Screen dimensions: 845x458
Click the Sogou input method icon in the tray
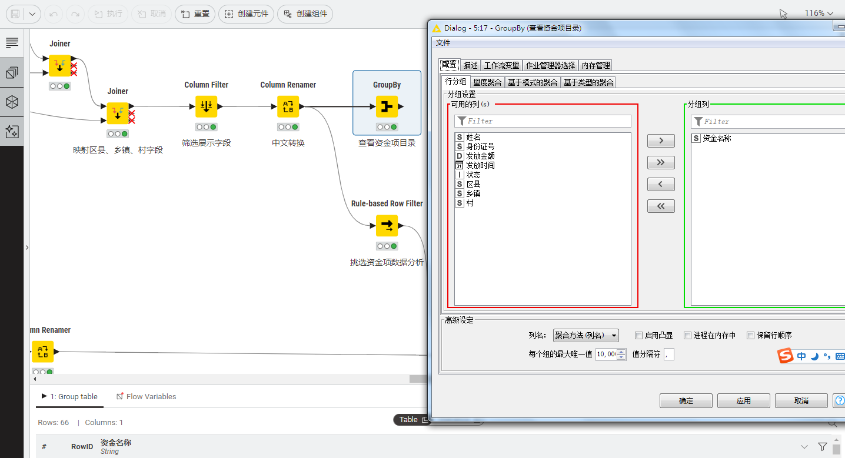pyautogui.click(x=786, y=356)
